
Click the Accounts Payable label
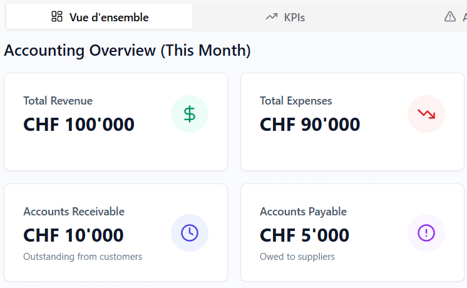click(303, 212)
